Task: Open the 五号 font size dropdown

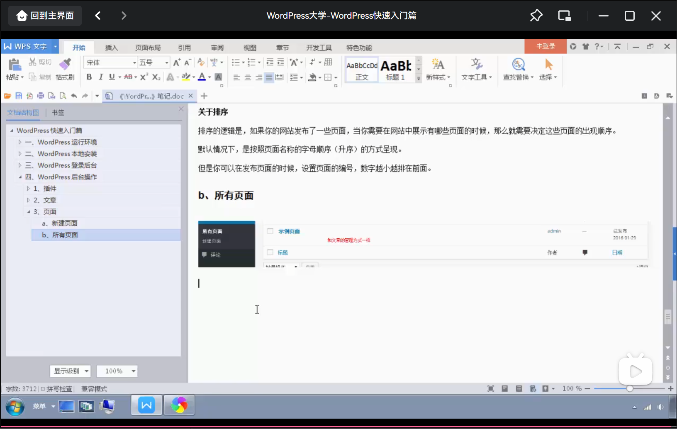Action: pyautogui.click(x=167, y=63)
